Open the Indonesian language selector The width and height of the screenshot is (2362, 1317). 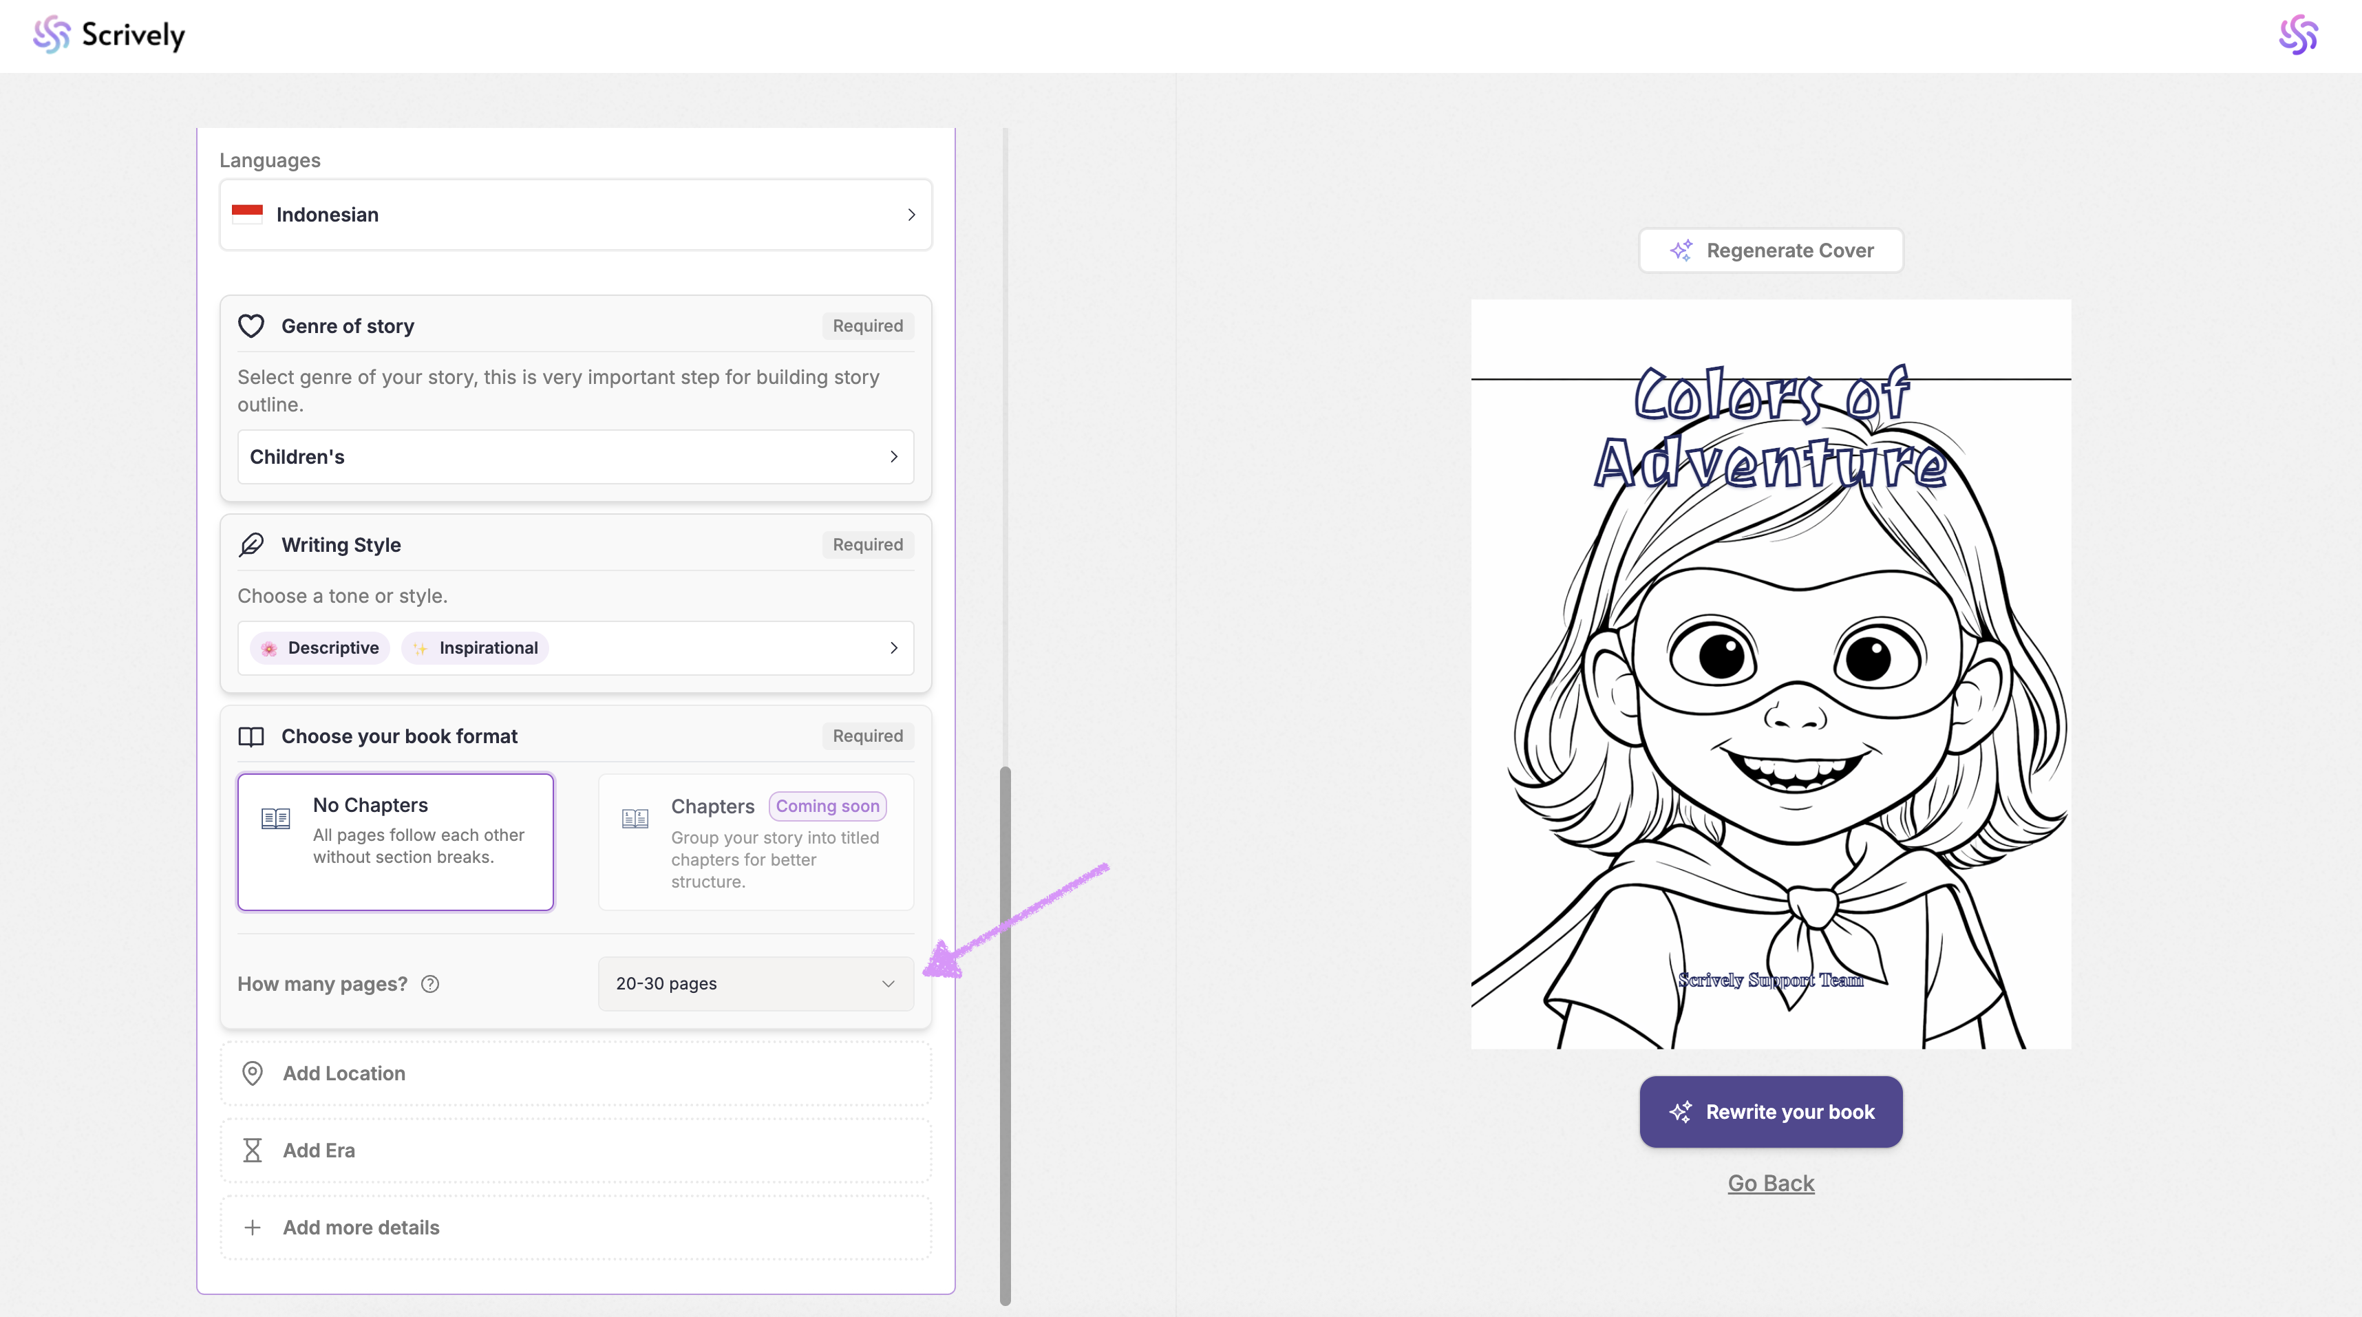pyautogui.click(x=575, y=215)
